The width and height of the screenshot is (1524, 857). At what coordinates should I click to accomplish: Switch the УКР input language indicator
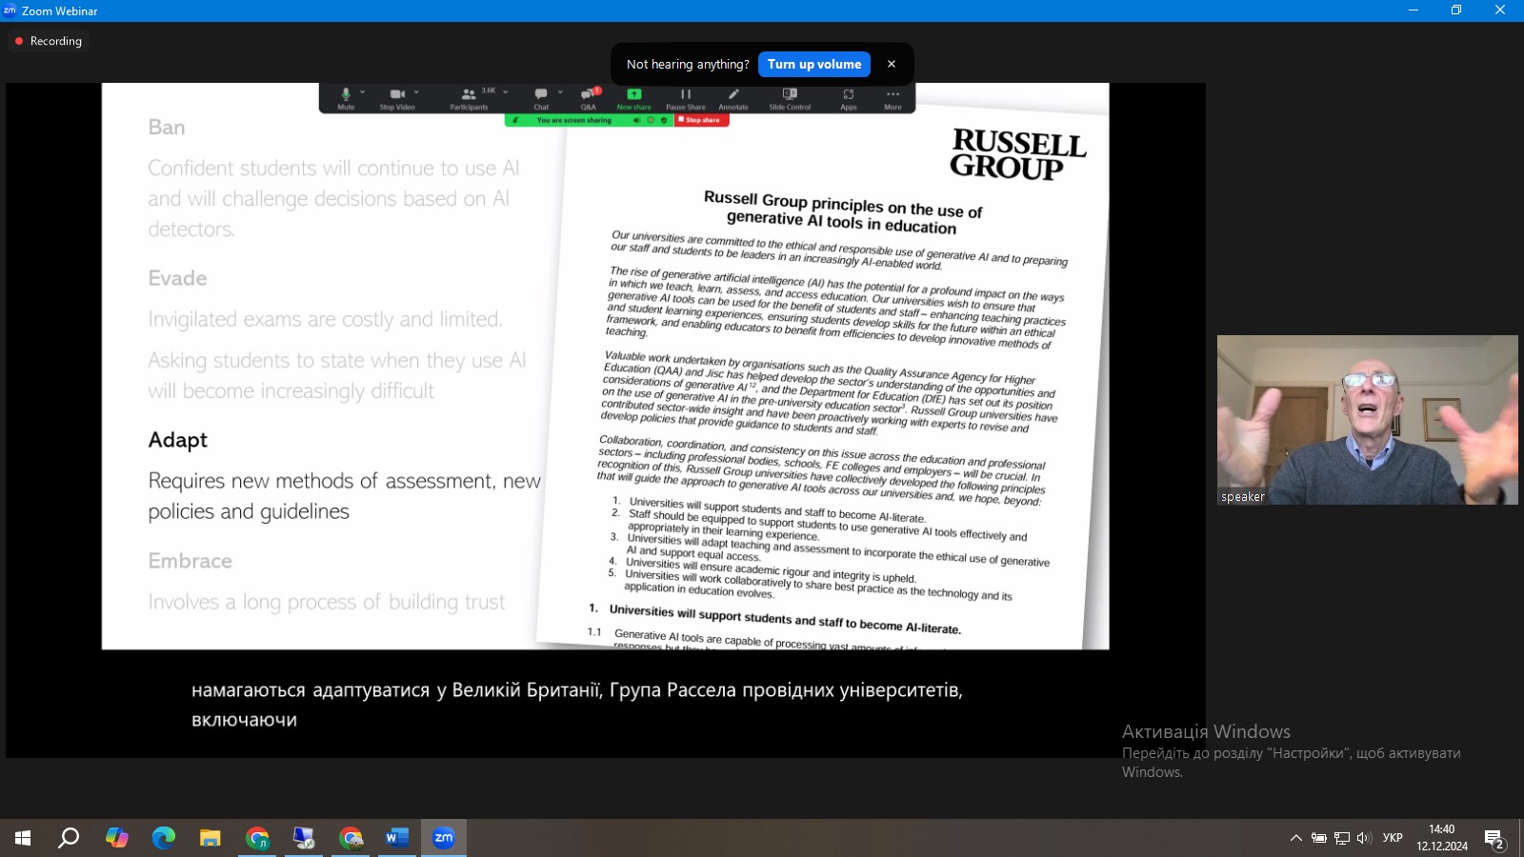(1393, 838)
